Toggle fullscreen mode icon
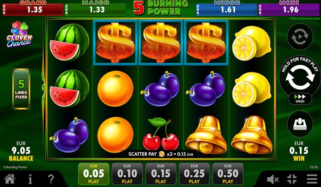The height and width of the screenshot is (187, 321). coord(292,179)
